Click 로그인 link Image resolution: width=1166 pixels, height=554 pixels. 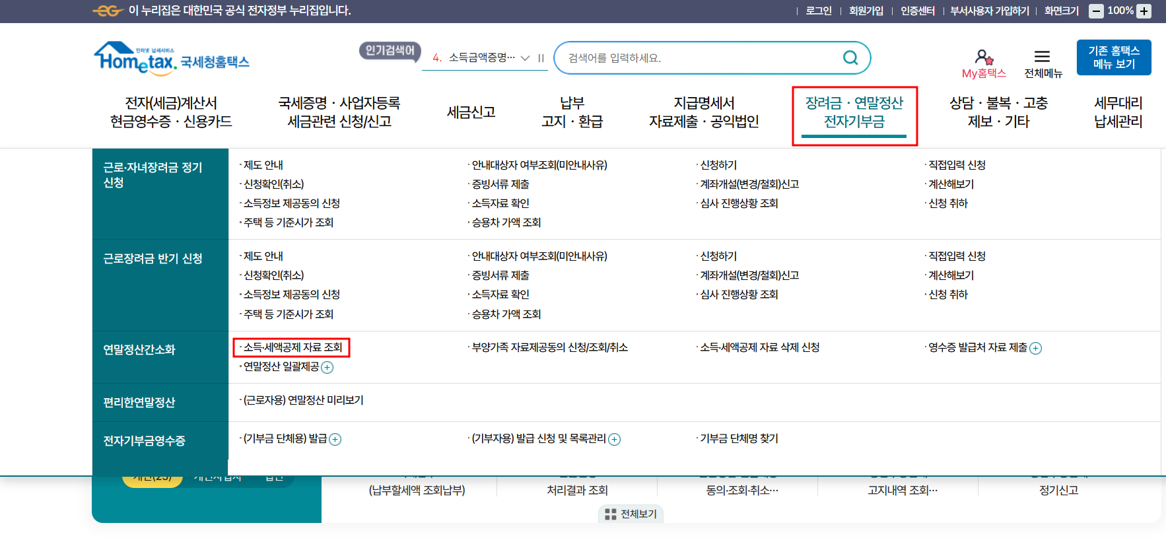tap(819, 11)
